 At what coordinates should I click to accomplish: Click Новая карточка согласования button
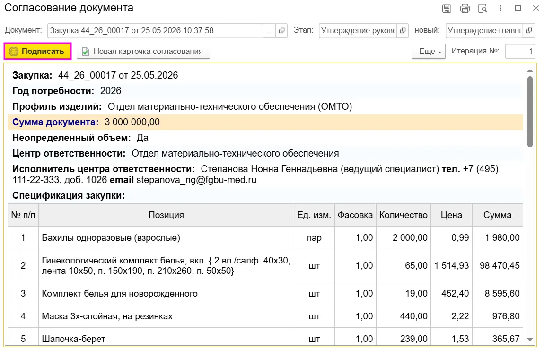(143, 52)
